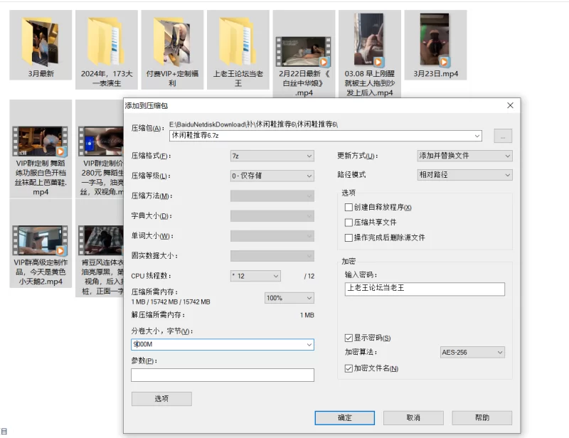
Task: Expand the 分卷大小 9000M dropdown arrow
Action: (x=309, y=344)
